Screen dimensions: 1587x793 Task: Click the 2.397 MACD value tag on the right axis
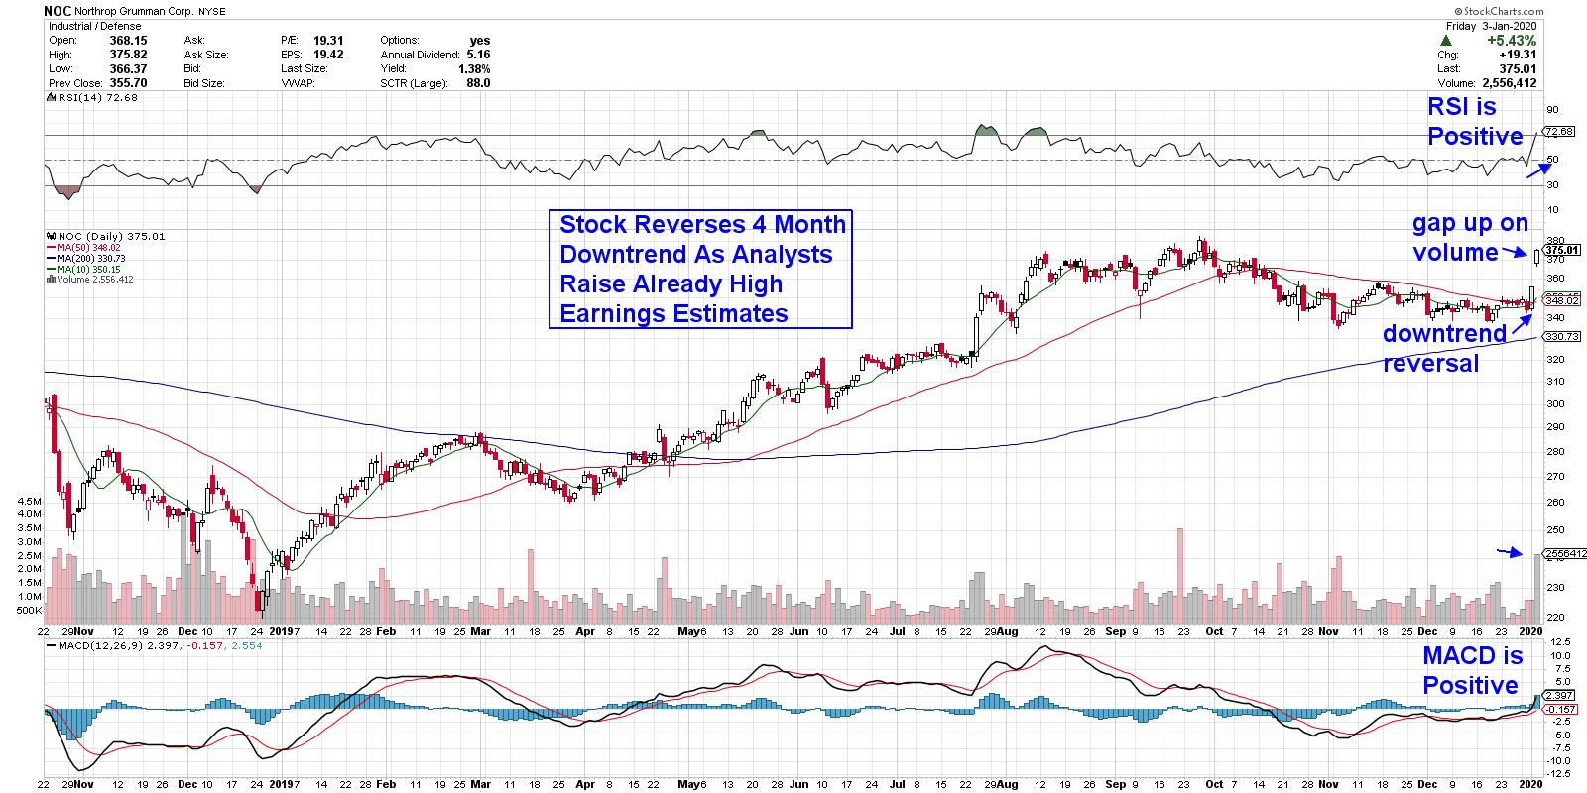1560,695
